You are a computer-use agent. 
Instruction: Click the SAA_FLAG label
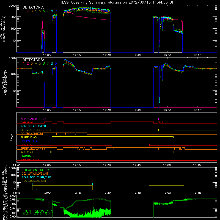[27, 145]
